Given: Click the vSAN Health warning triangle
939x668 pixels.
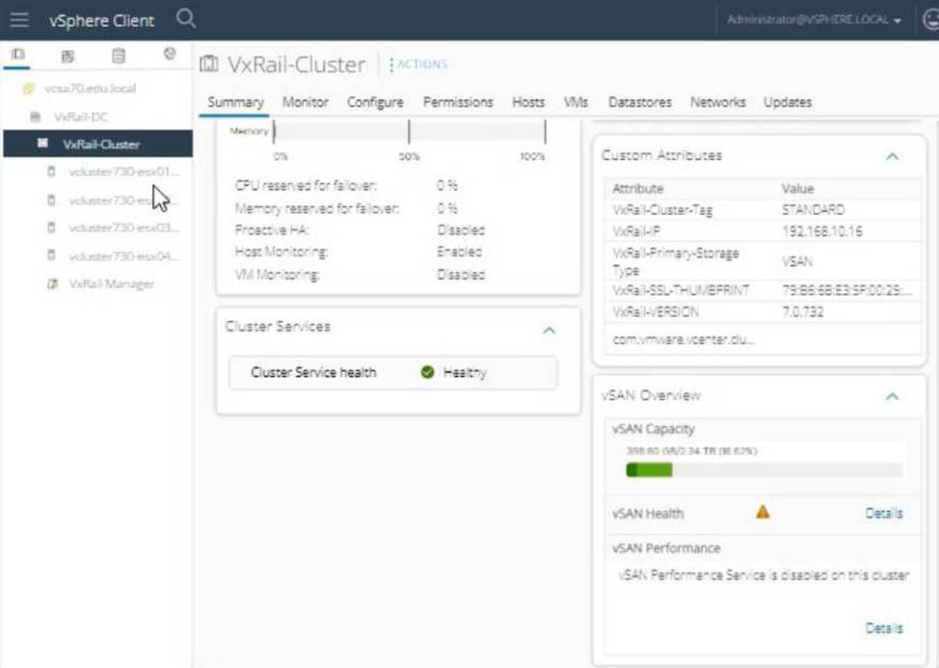Looking at the screenshot, I should (763, 513).
